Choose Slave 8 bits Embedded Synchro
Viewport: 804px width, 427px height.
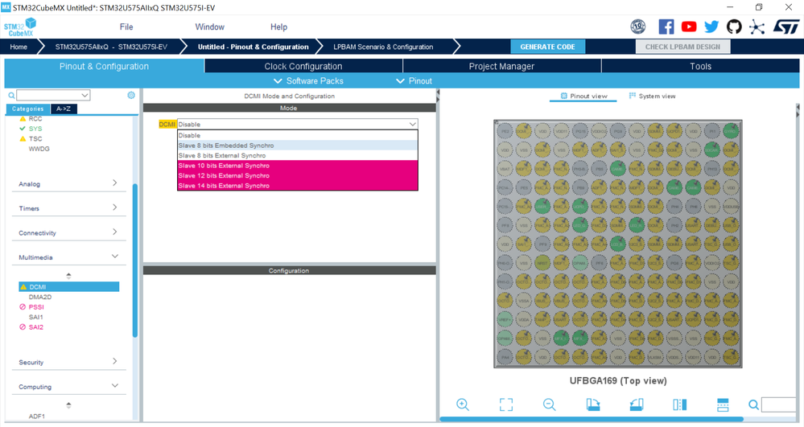click(298, 146)
